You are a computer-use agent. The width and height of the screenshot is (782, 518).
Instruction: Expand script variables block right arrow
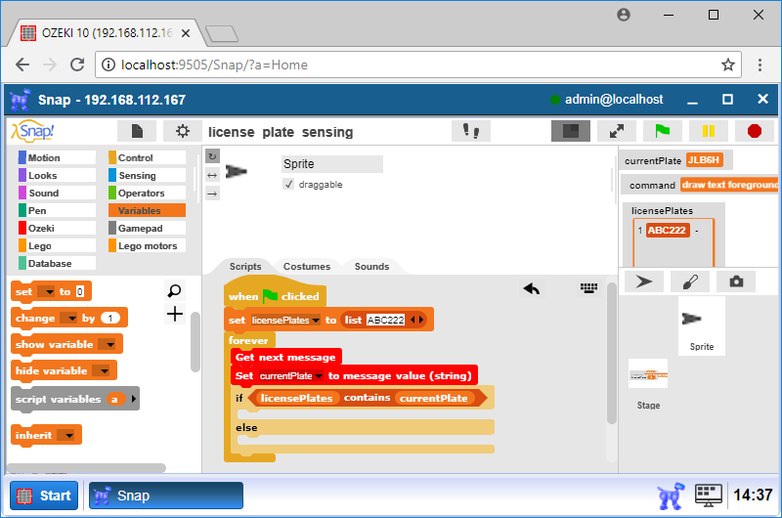(x=133, y=399)
